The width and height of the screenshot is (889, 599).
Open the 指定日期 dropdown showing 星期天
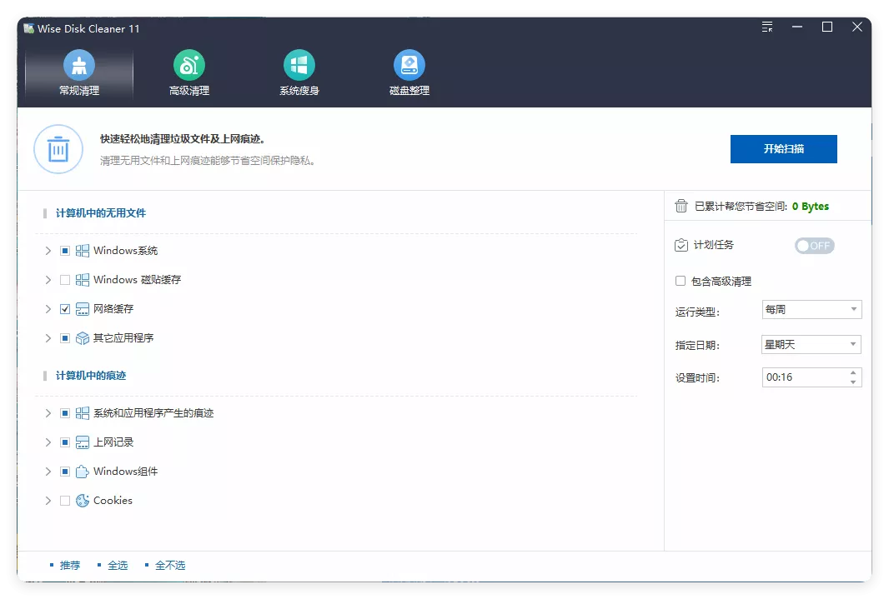pos(811,343)
